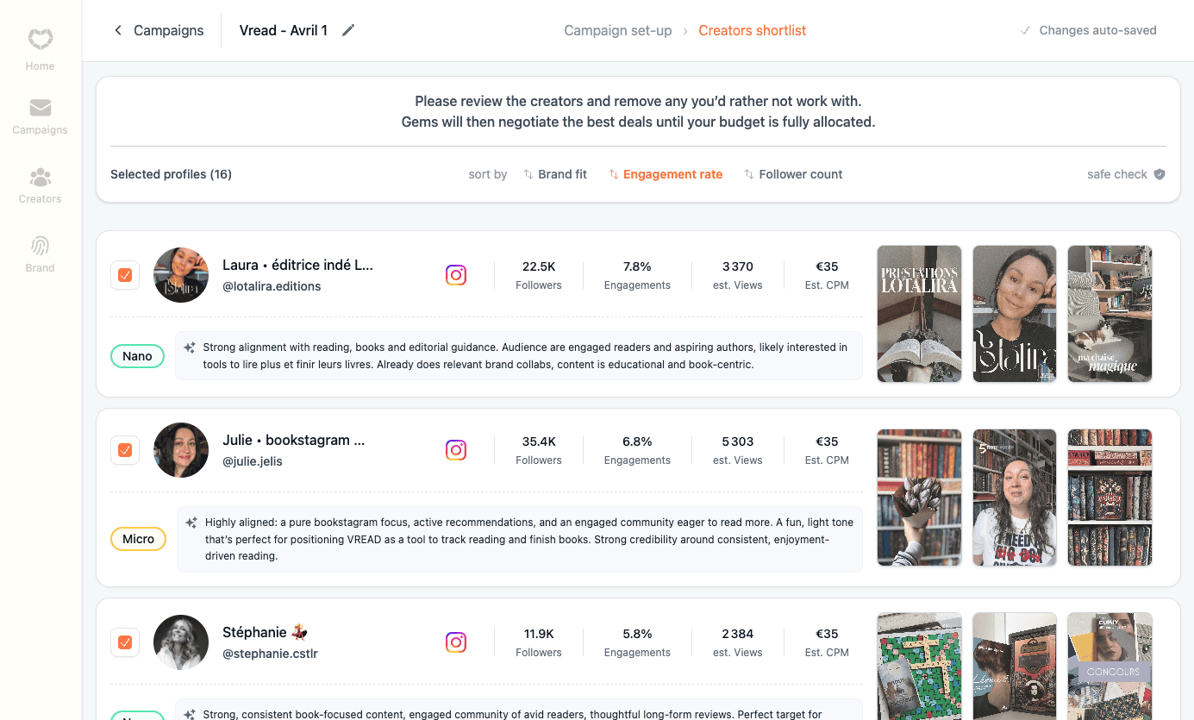Open Julie's Instagram profile icon
The width and height of the screenshot is (1194, 720).
(x=456, y=450)
